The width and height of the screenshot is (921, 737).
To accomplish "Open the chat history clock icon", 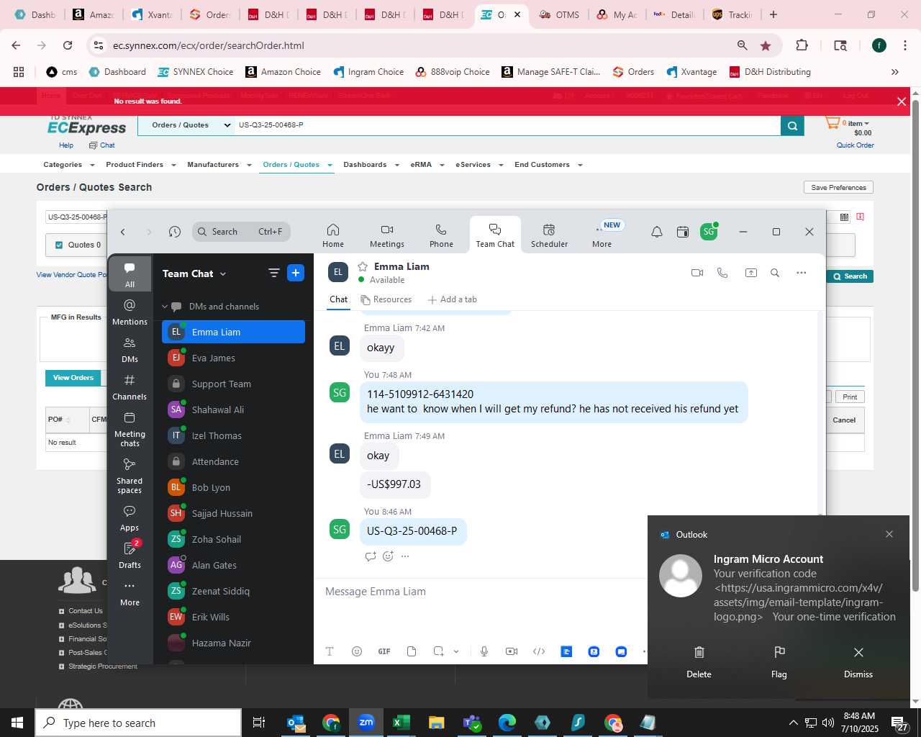I will pos(175,232).
